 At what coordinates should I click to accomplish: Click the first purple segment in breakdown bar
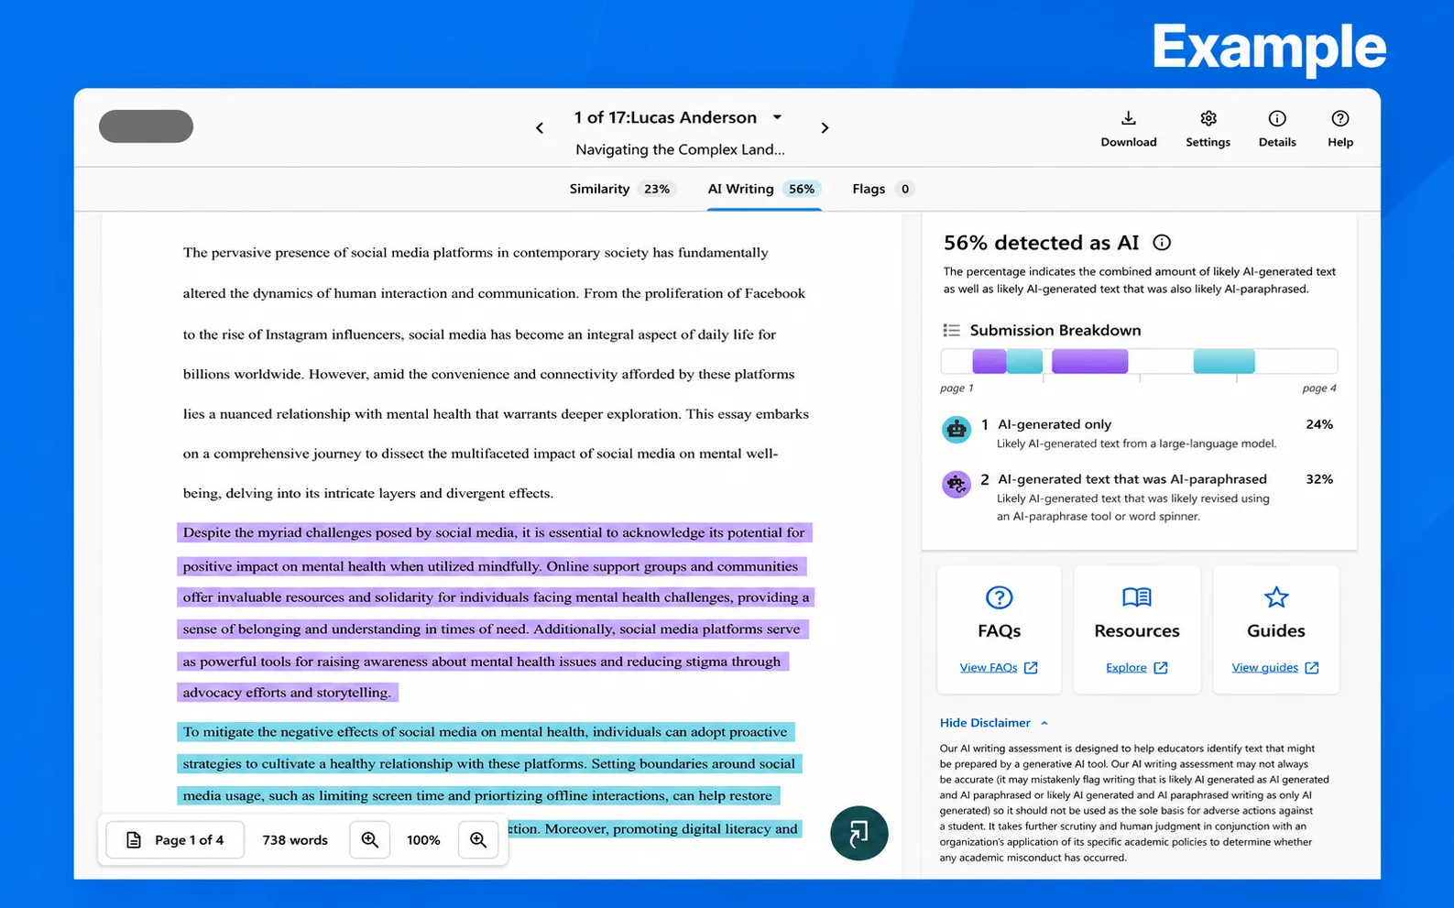tap(989, 361)
